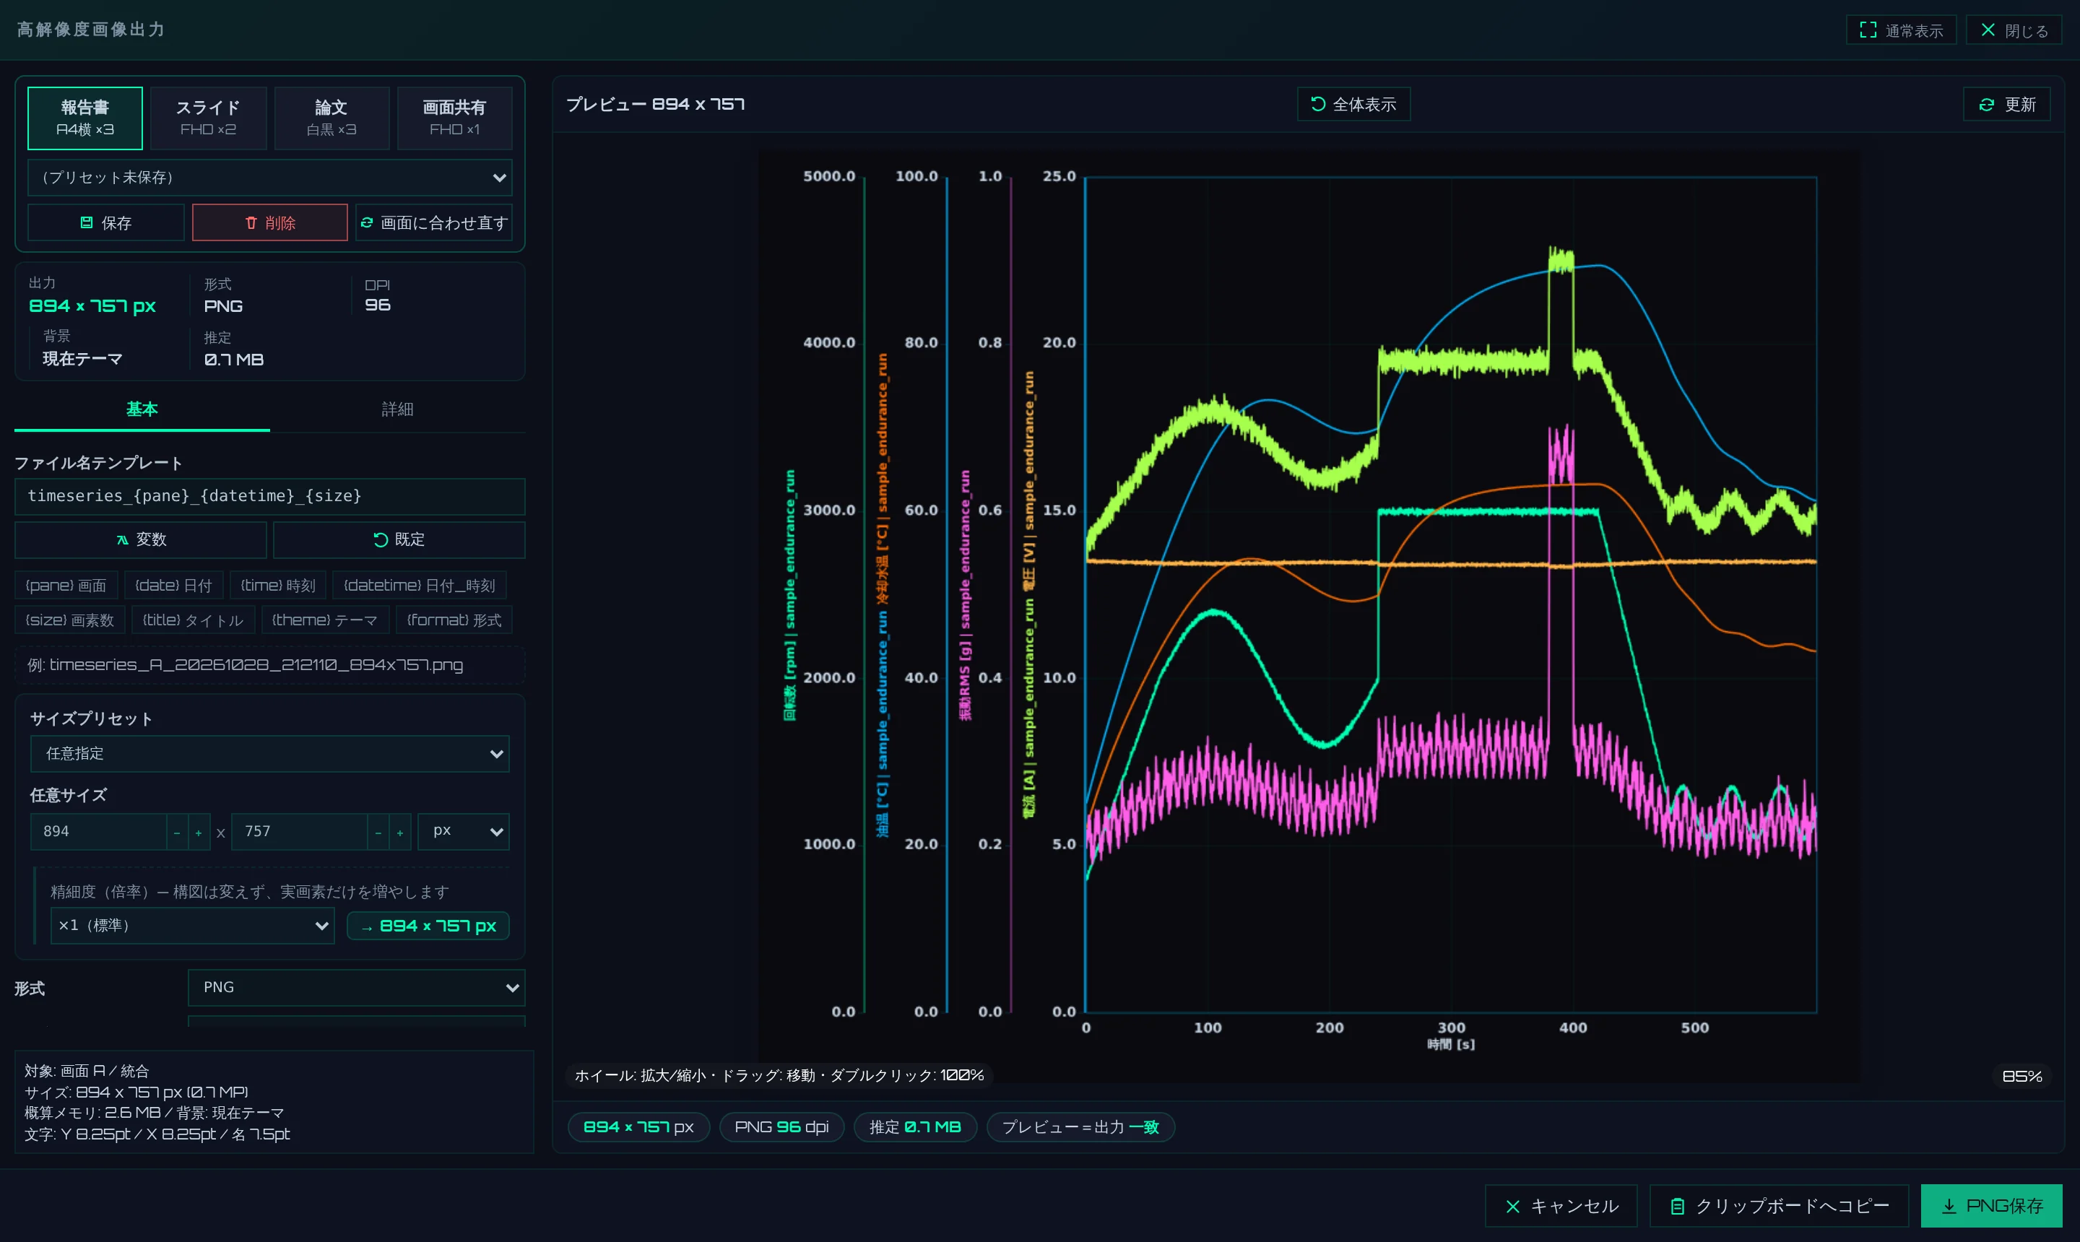The height and width of the screenshot is (1242, 2080).
Task: Click 画面に合わせ直す refit icon
Action: (367, 222)
